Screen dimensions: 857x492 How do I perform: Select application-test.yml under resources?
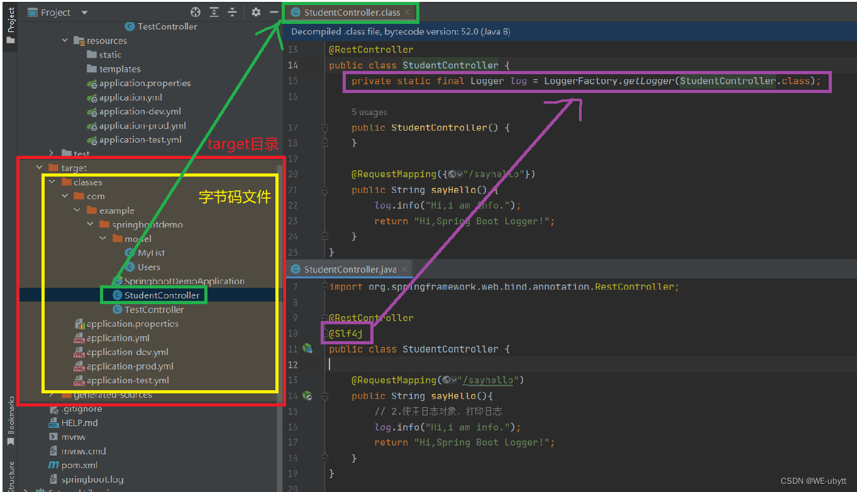click(134, 139)
